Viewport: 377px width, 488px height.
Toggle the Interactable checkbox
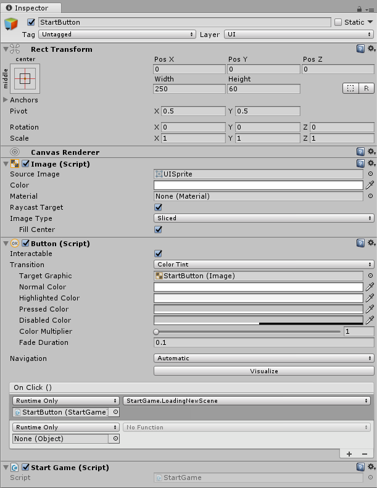click(158, 254)
